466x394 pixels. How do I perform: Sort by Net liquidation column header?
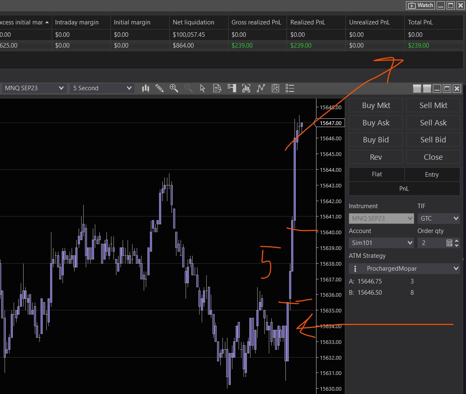[193, 22]
